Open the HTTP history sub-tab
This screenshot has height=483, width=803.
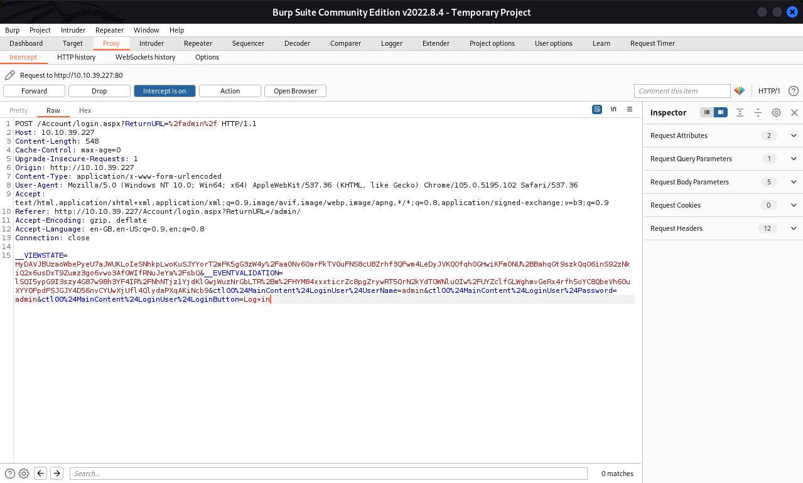(76, 57)
